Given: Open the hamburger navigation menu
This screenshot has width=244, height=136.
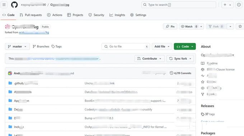Looking at the screenshot, I should coord(4,5).
